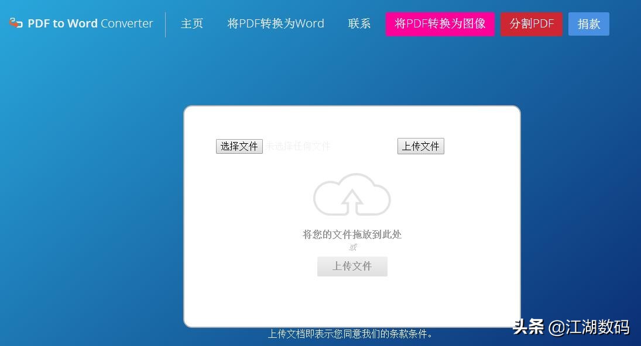Viewport: 641px width, 346px height.
Task: Click the top 上传文件 upload button
Action: tap(421, 146)
